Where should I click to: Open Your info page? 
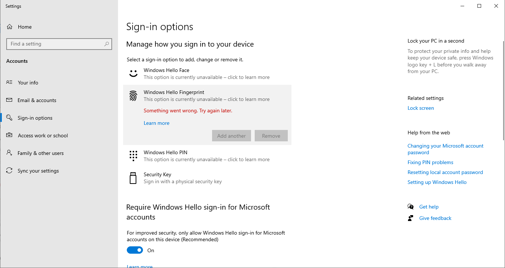[x=59, y=83]
